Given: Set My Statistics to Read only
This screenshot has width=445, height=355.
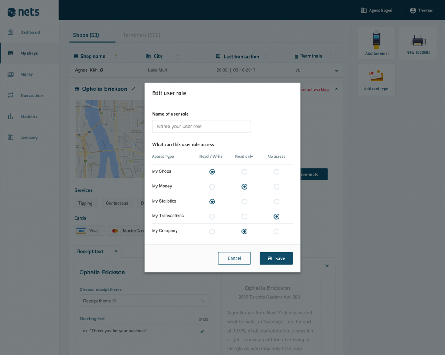Looking at the screenshot, I should click(244, 201).
